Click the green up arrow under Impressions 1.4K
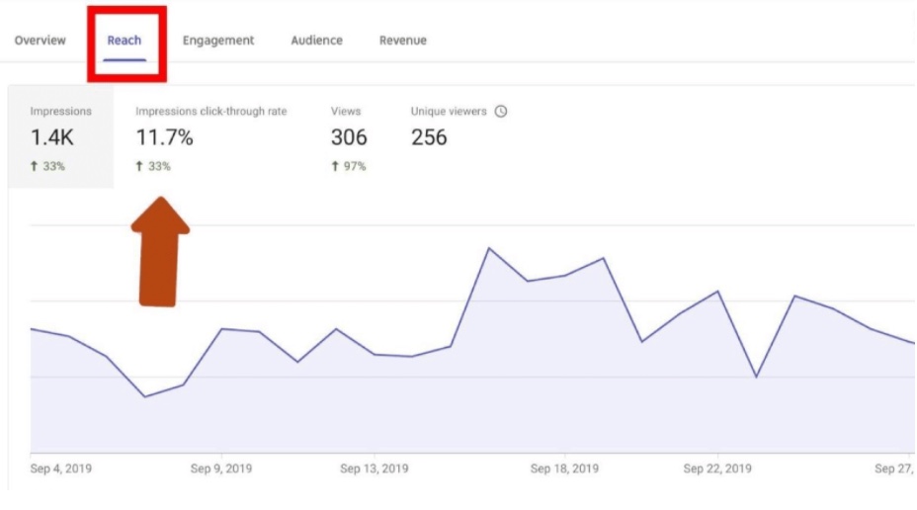The width and height of the screenshot is (917, 510). pyautogui.click(x=34, y=166)
